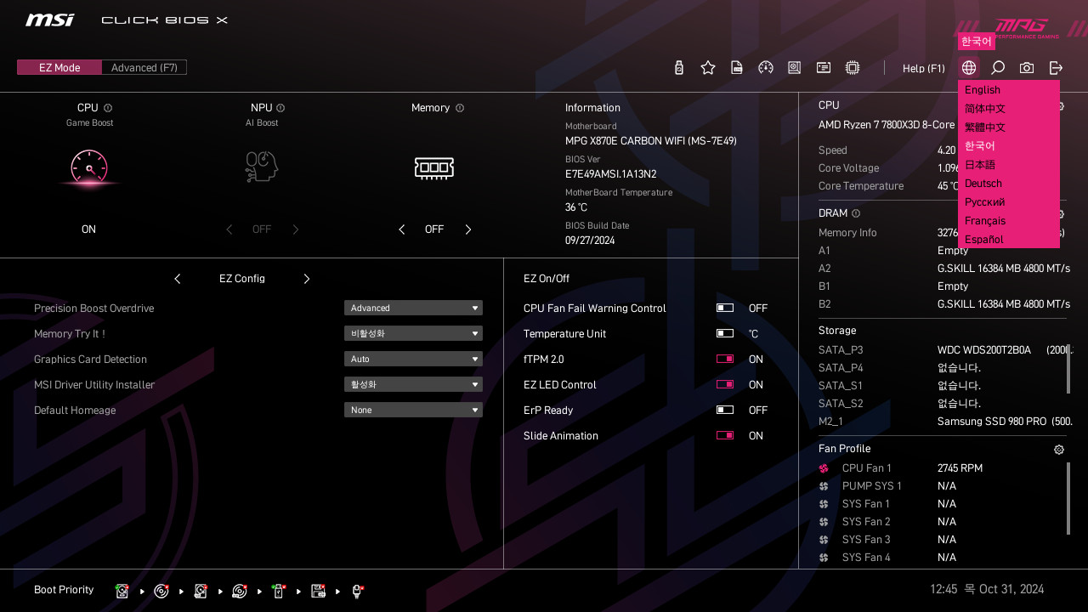
Task: Click the info icon beside DRAM
Action: [856, 213]
